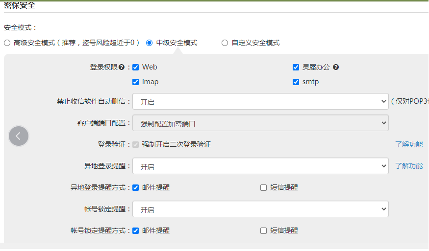This screenshot has width=429, height=251.
Task: Uncheck the Web login permission checkbox
Action: [136, 68]
